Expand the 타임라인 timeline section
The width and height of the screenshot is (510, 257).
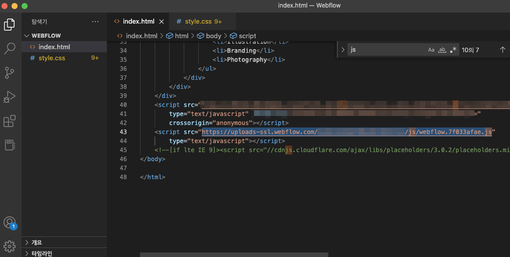[64, 253]
